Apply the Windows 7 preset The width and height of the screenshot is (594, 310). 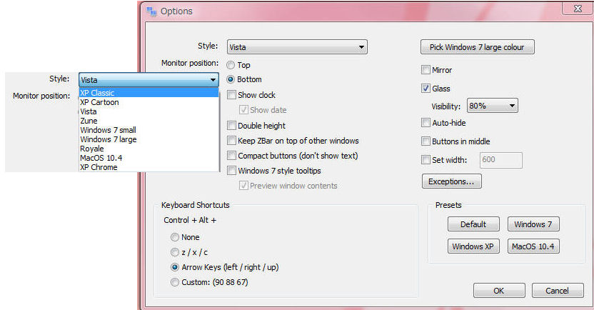click(x=533, y=224)
